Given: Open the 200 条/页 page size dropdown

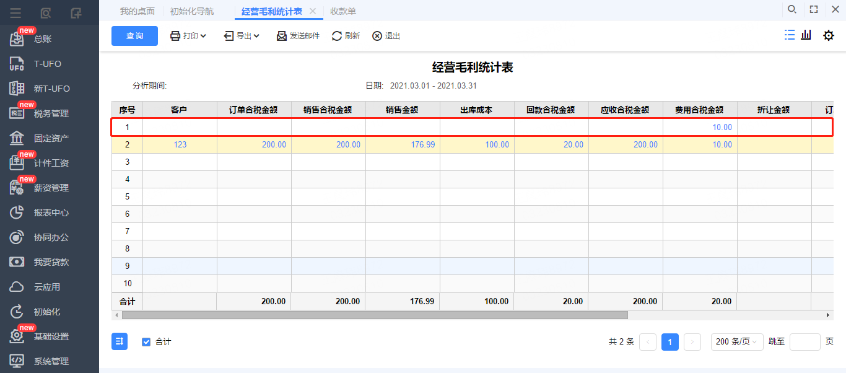Looking at the screenshot, I should click(x=737, y=341).
